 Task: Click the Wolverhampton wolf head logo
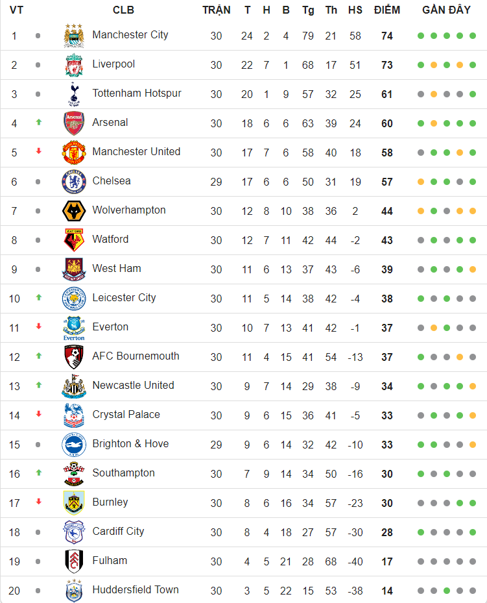[74, 211]
